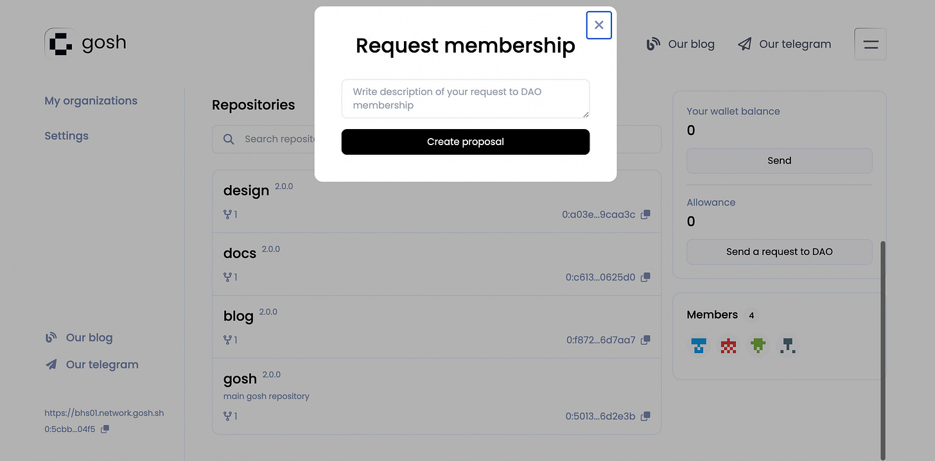
Task: Click the Send wallet button
Action: point(779,161)
